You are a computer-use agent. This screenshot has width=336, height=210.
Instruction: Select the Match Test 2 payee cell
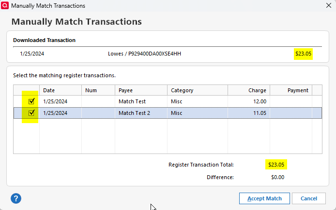coord(134,113)
